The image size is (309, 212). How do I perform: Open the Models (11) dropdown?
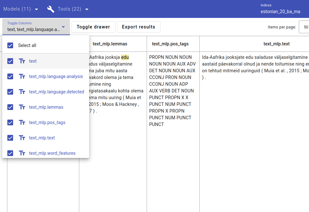point(21,9)
